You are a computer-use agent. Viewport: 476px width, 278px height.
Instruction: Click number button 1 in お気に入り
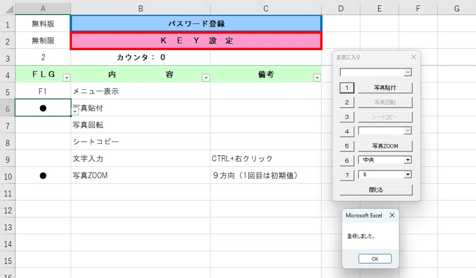click(x=347, y=88)
